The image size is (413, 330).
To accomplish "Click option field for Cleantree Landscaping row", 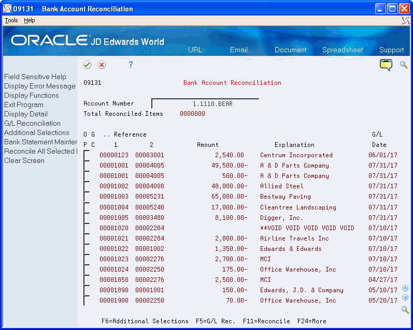I will click(87, 207).
